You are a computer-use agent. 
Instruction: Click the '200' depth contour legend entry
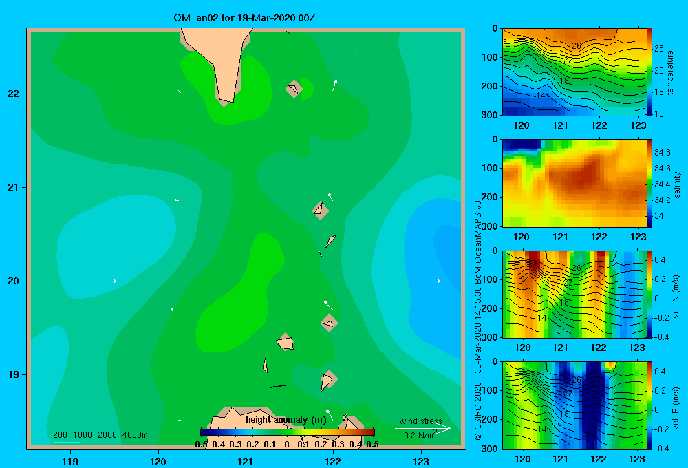click(60, 435)
